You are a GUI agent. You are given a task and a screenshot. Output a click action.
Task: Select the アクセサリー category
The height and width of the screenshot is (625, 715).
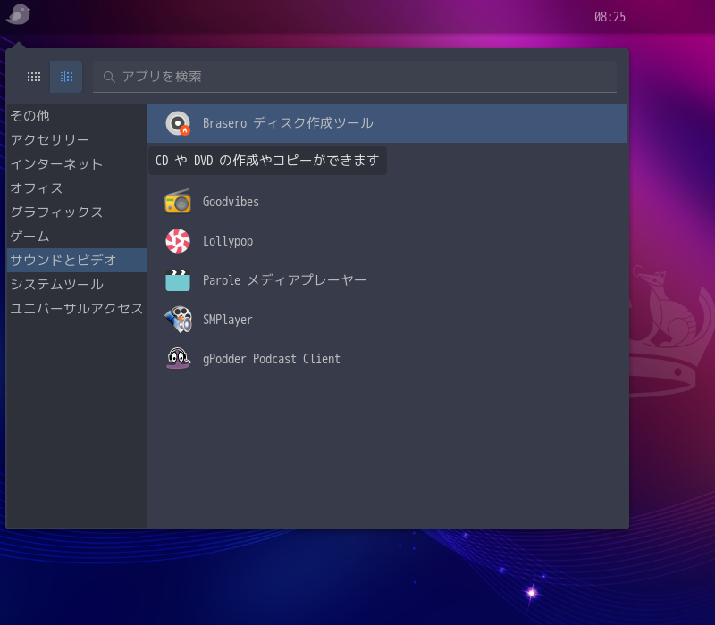(x=77, y=140)
